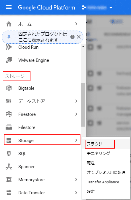This screenshot has width=131, height=200.
Task: Click the Firestore icon
Action: click(9, 114)
